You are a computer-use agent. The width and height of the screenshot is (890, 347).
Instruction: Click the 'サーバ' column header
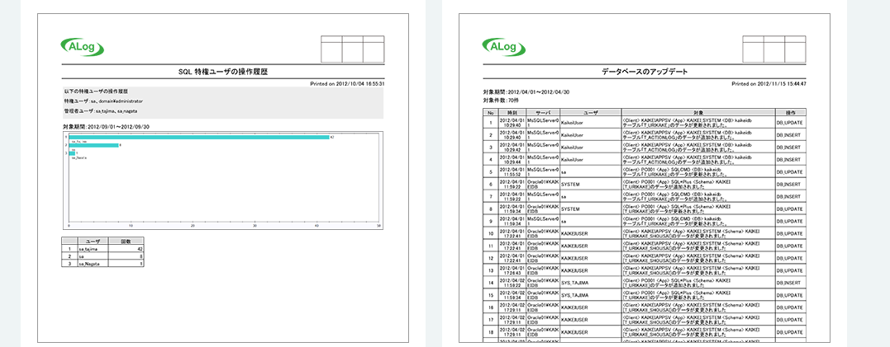tap(543, 113)
